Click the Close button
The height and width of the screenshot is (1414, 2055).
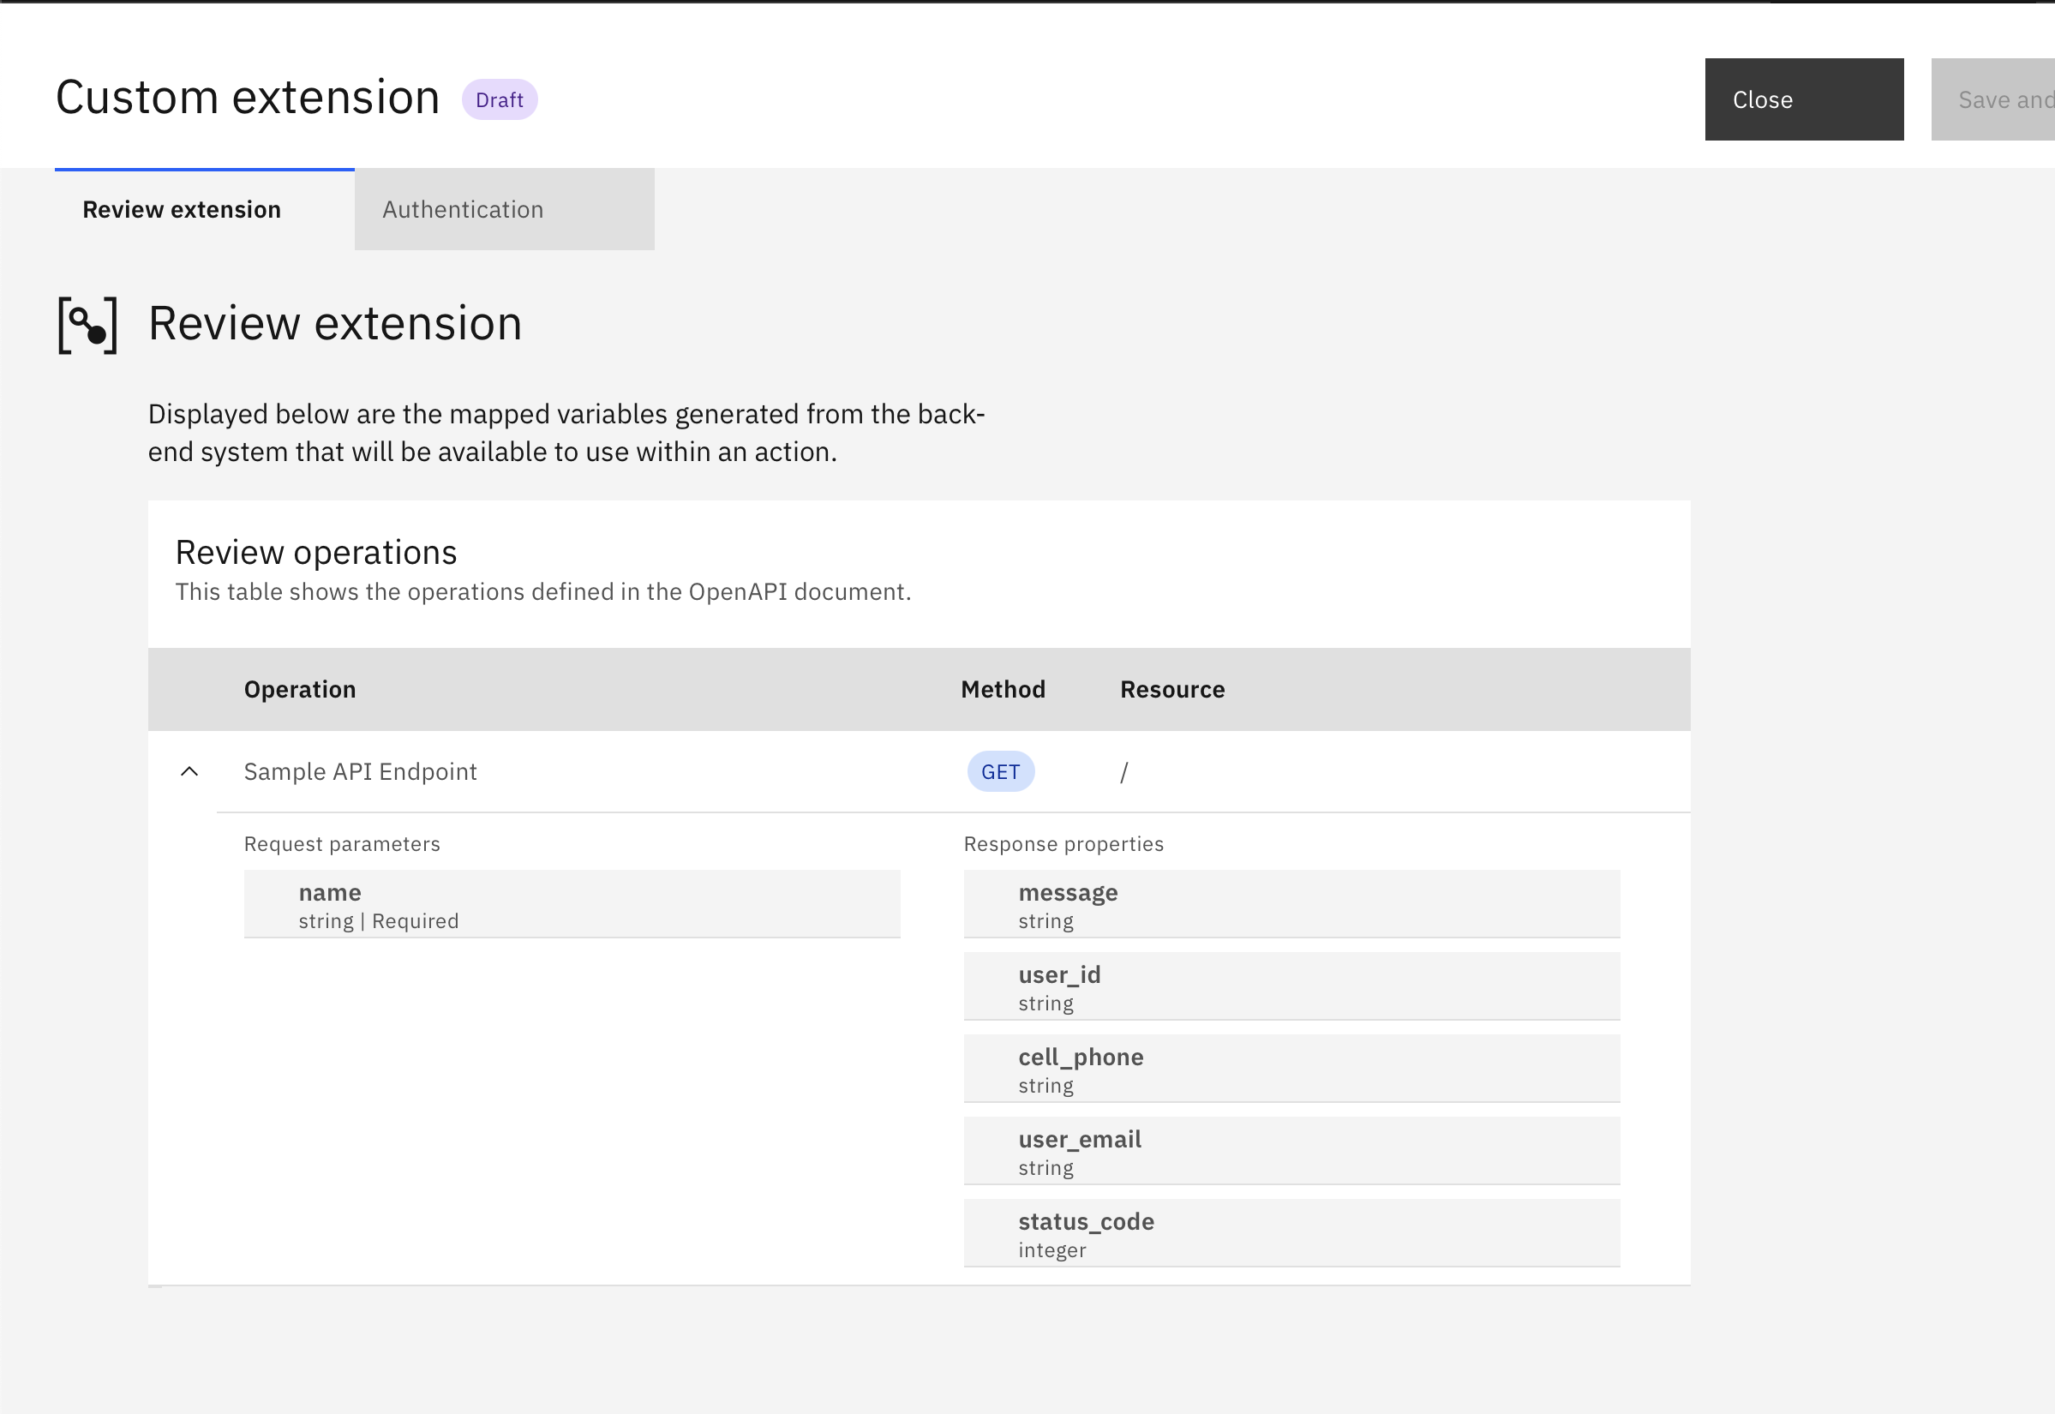1803,99
